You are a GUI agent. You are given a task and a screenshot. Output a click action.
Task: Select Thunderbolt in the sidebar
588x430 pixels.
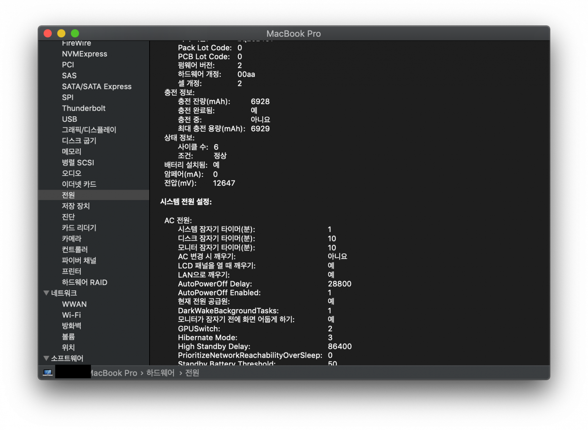coord(83,108)
